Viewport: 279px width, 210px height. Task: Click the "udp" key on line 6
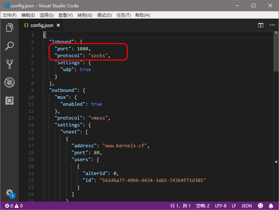coord(67,70)
